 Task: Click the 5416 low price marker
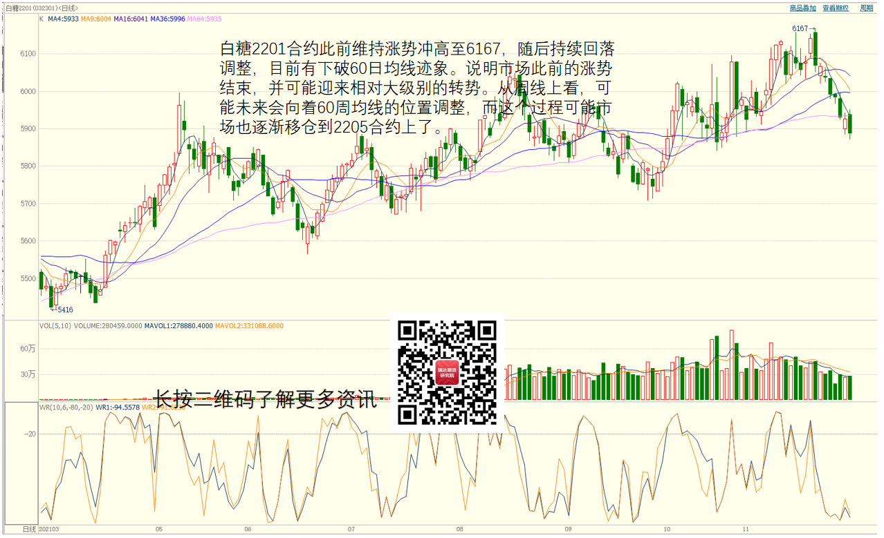65,310
